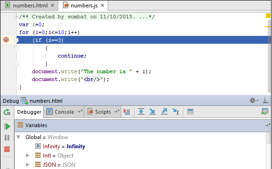Expand the folded header comment
272x169 pixels.
pos(16,17)
